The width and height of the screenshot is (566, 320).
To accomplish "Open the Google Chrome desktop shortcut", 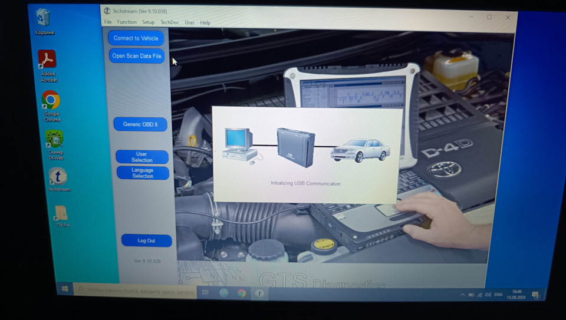I will (52, 107).
